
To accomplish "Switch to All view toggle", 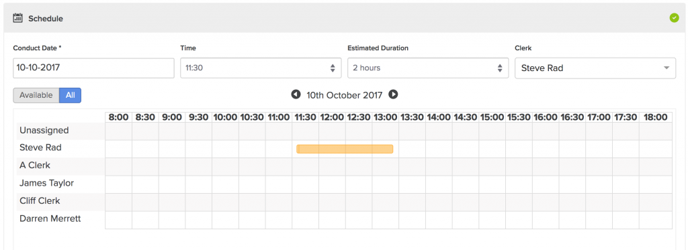I will point(70,95).
